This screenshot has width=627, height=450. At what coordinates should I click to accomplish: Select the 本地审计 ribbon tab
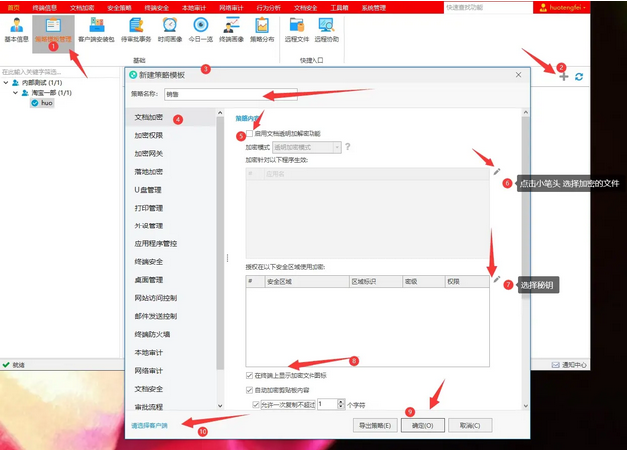click(194, 8)
